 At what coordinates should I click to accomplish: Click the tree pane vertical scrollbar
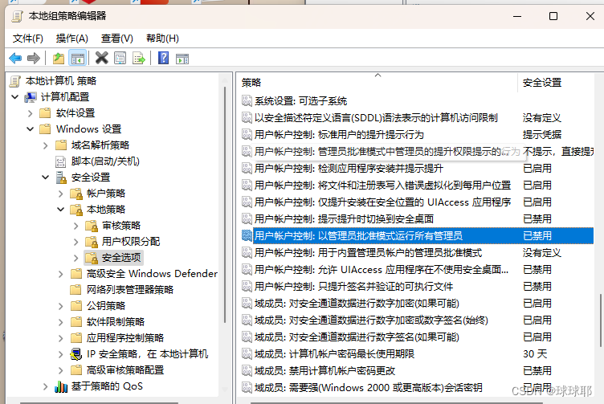click(x=226, y=204)
